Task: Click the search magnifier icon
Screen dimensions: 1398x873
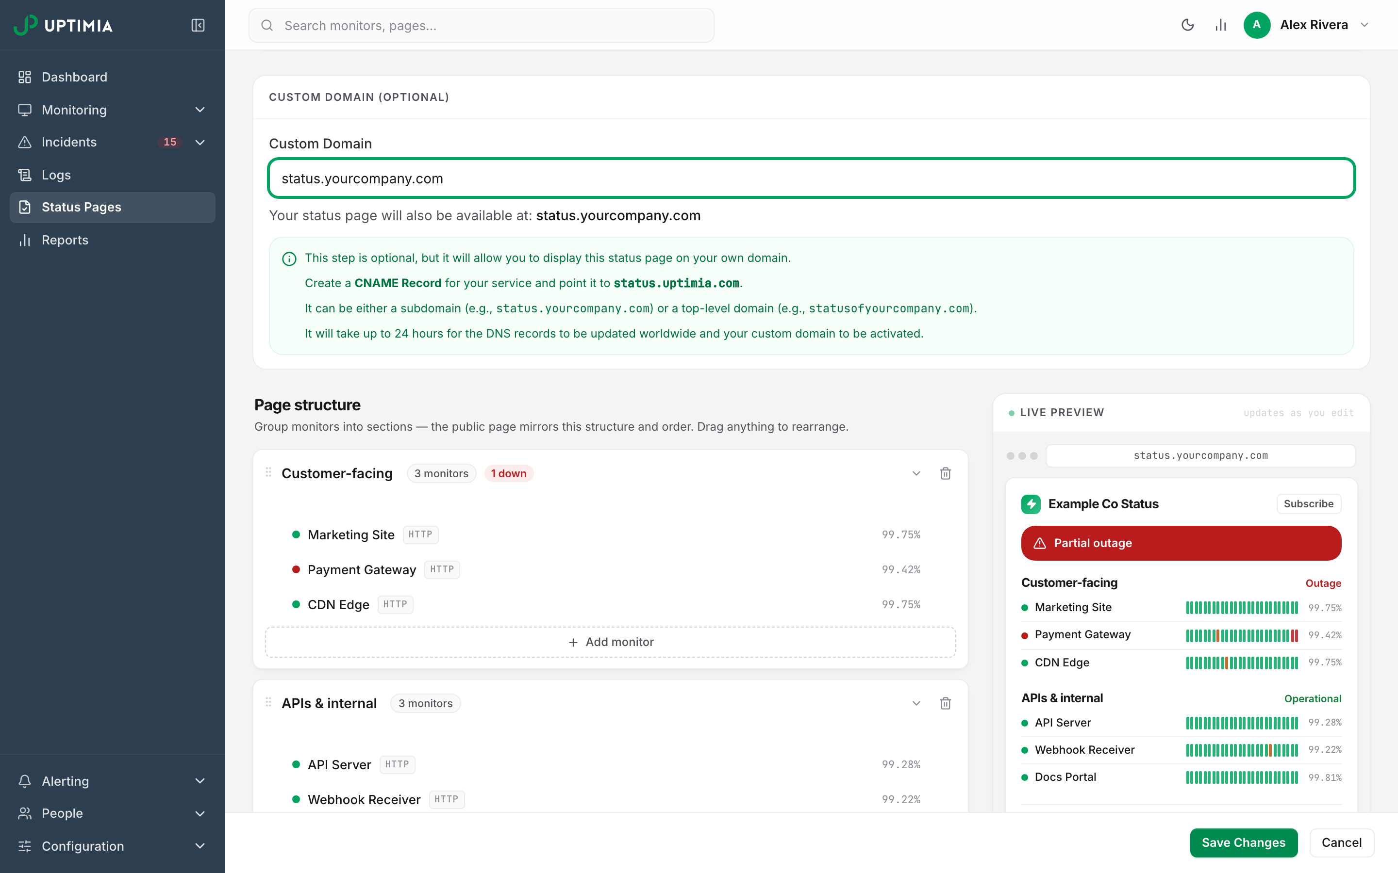Action: tap(267, 25)
